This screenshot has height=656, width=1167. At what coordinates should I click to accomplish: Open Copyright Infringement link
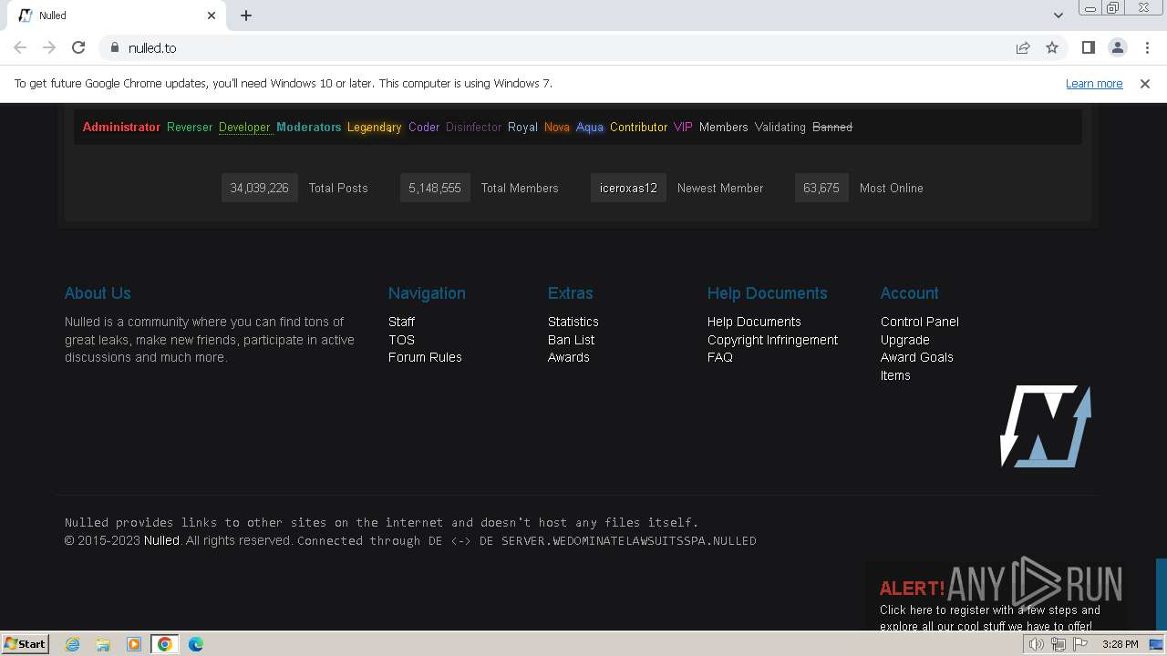[x=772, y=340]
